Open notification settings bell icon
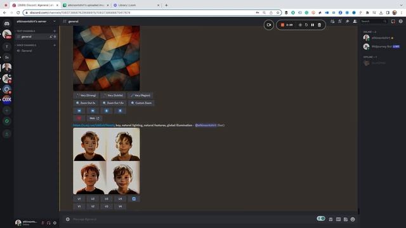Image resolution: width=406 pixels, height=228 pixels. [x=340, y=22]
